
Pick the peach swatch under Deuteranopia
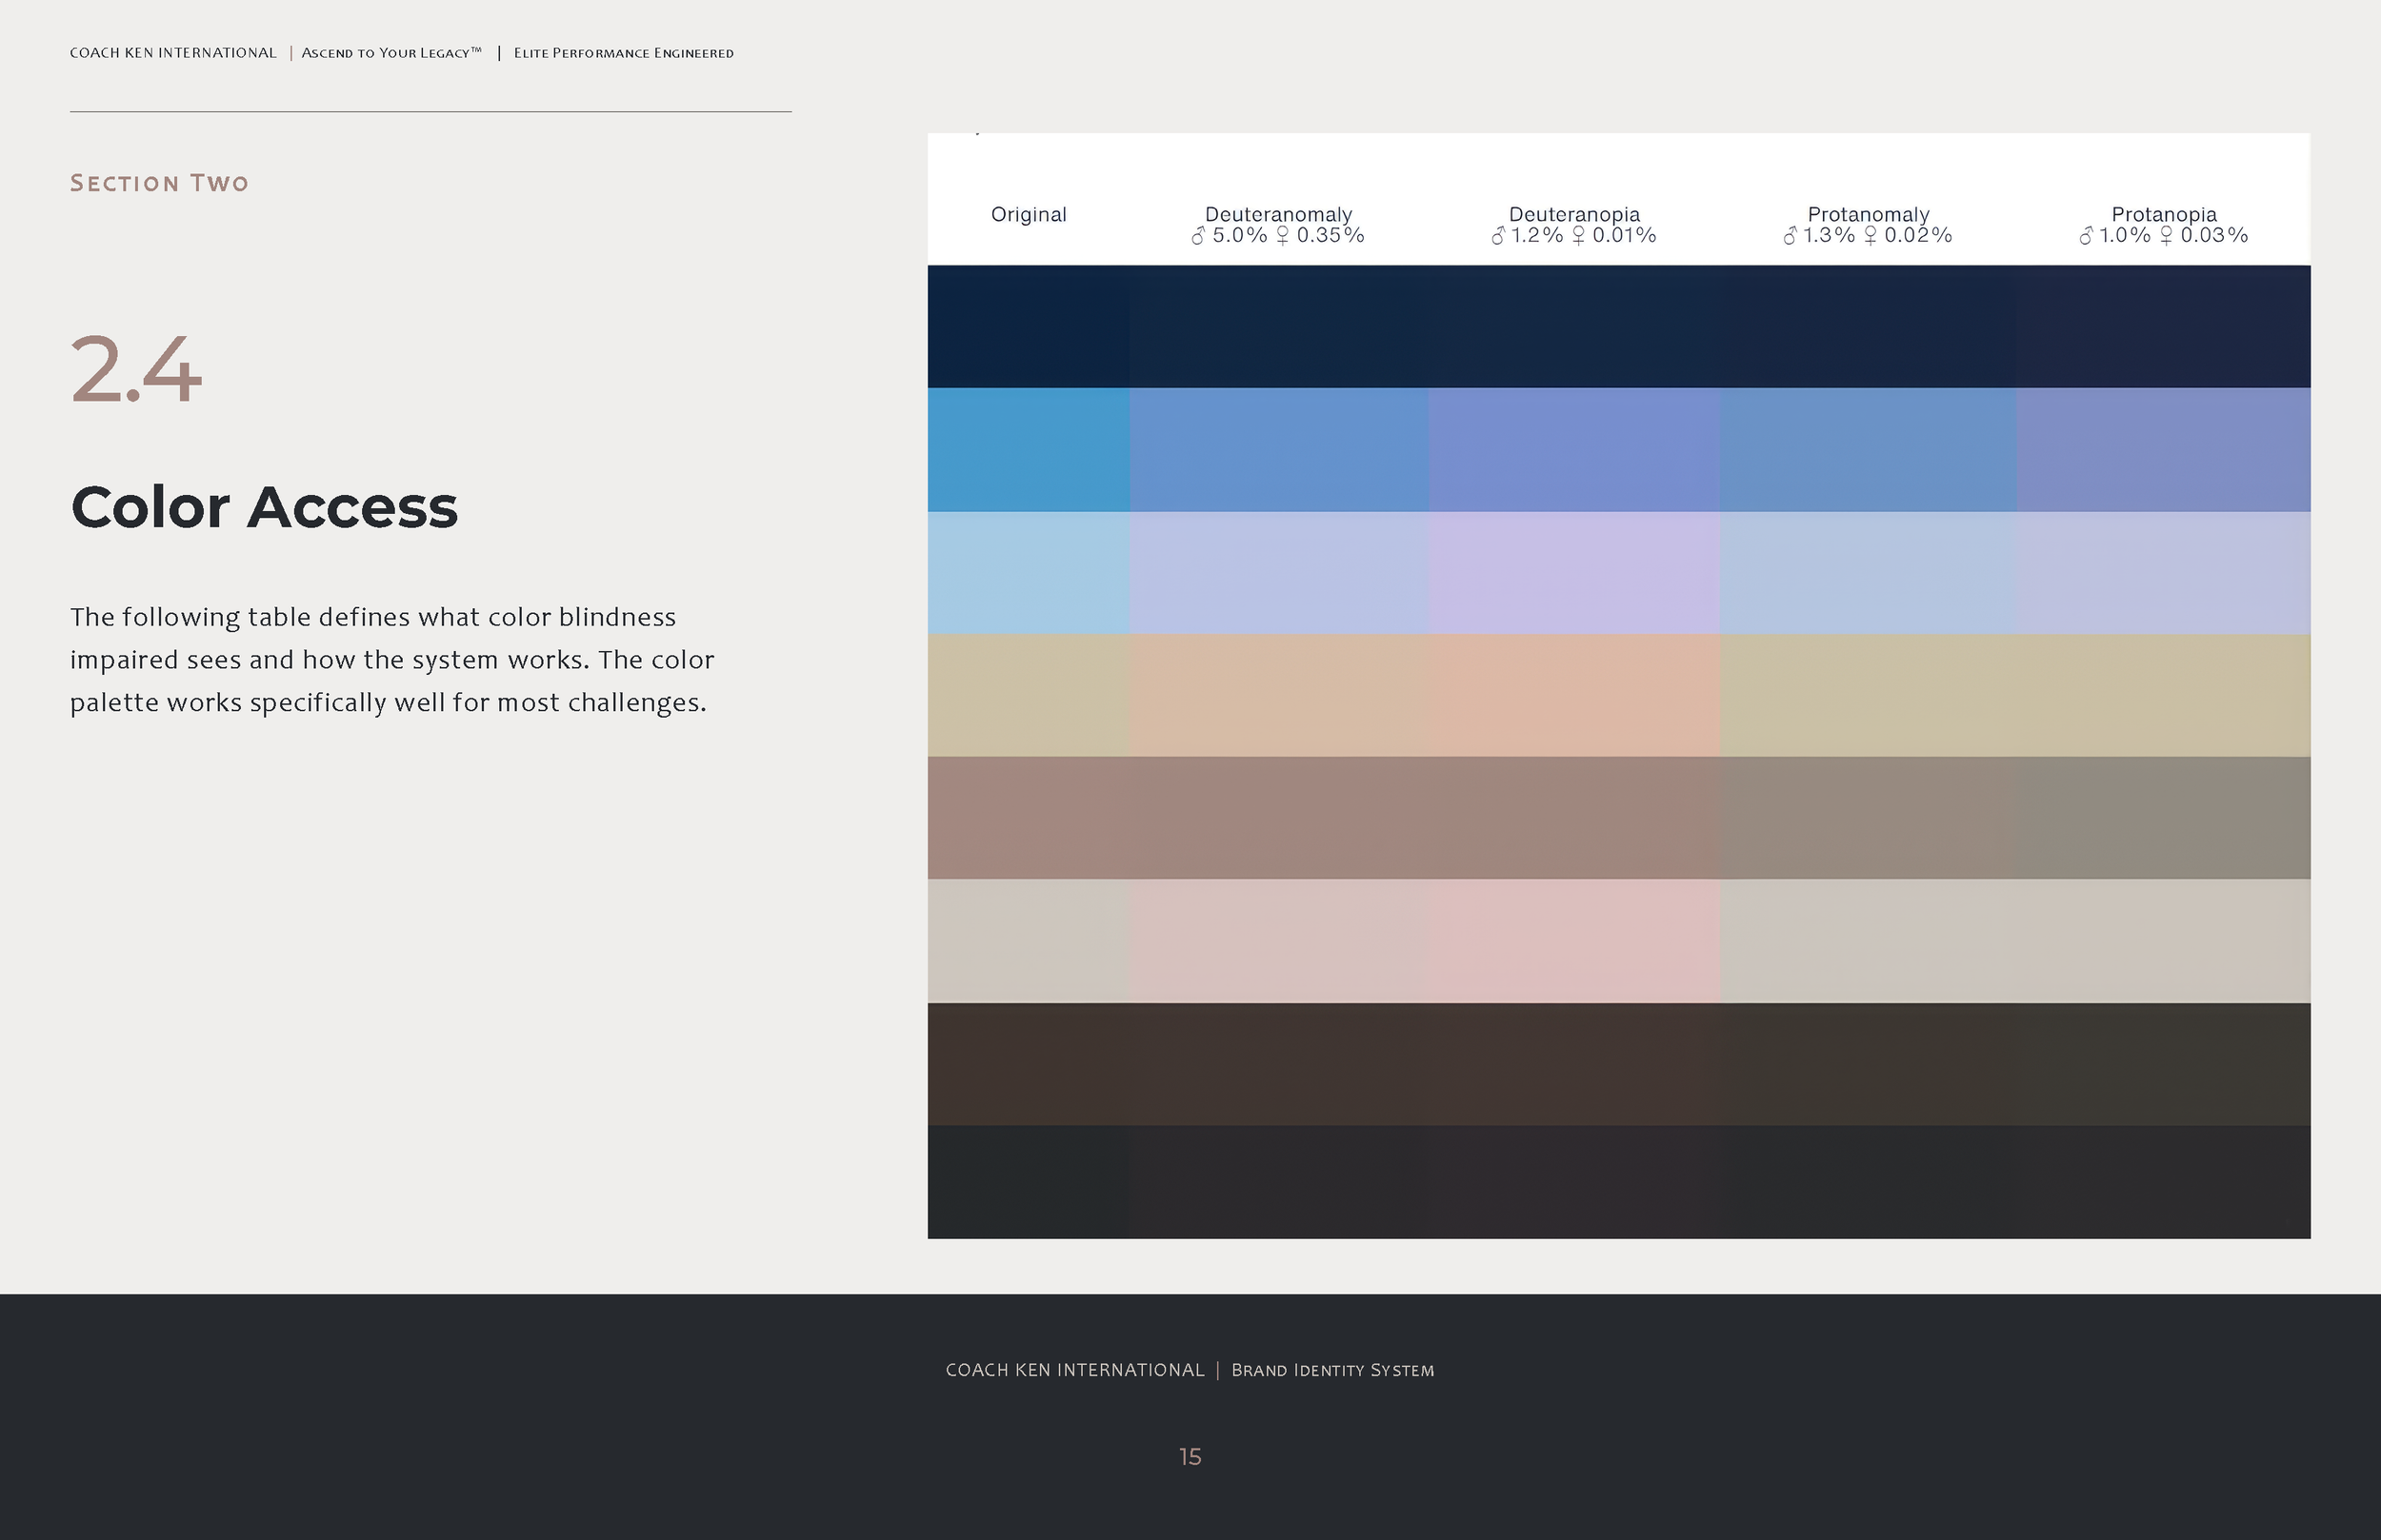pyautogui.click(x=1573, y=695)
